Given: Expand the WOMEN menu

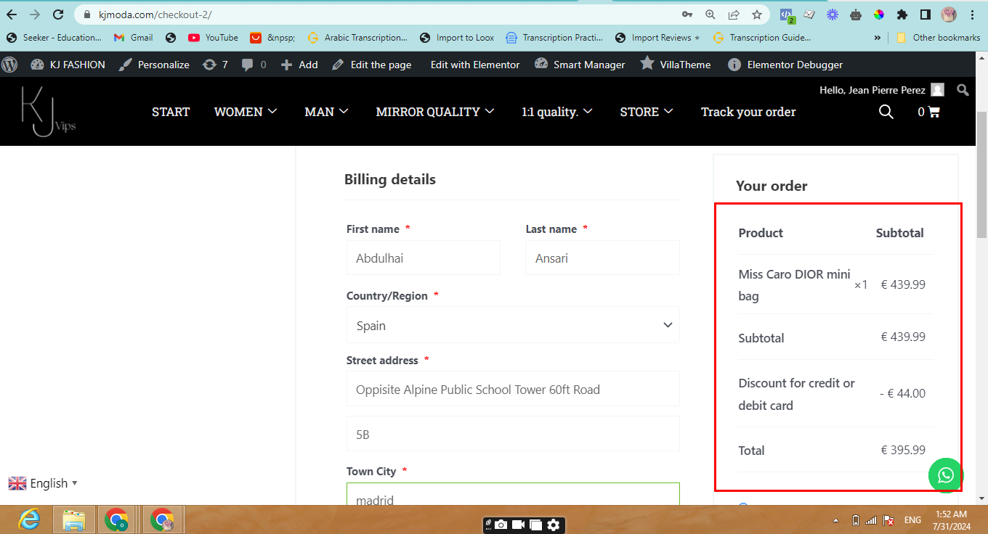Looking at the screenshot, I should click(x=246, y=112).
